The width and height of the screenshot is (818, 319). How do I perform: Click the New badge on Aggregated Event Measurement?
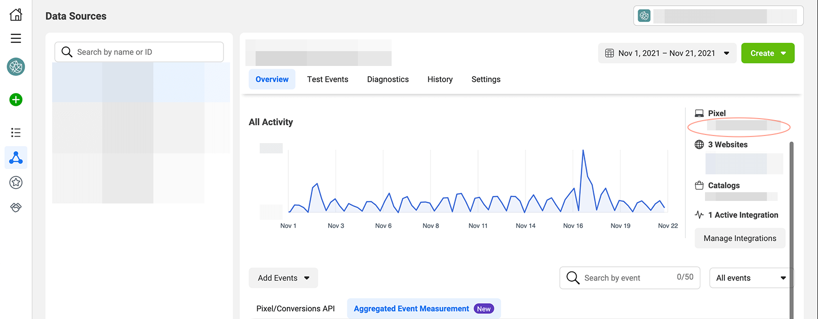tap(484, 309)
